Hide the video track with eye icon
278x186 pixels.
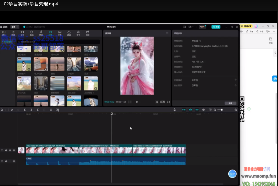point(10,150)
